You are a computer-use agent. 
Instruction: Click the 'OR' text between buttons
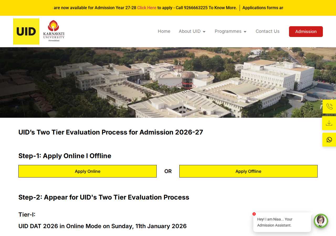coord(168,171)
